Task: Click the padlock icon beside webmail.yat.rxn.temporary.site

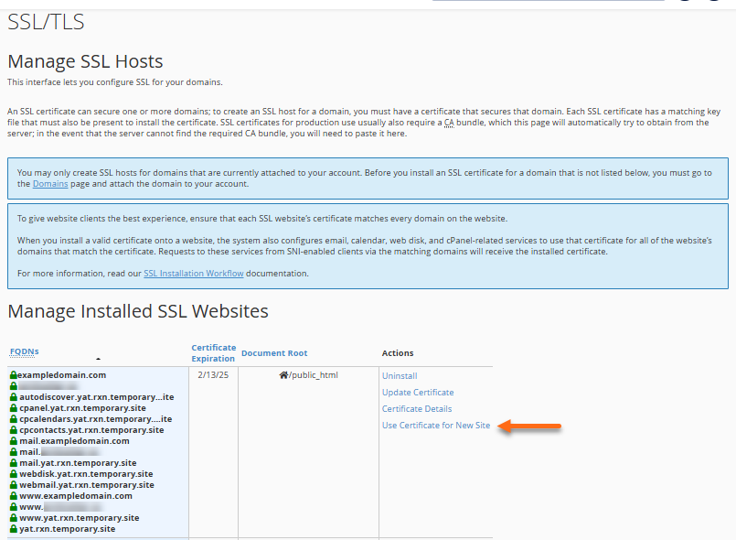Action: [12, 485]
